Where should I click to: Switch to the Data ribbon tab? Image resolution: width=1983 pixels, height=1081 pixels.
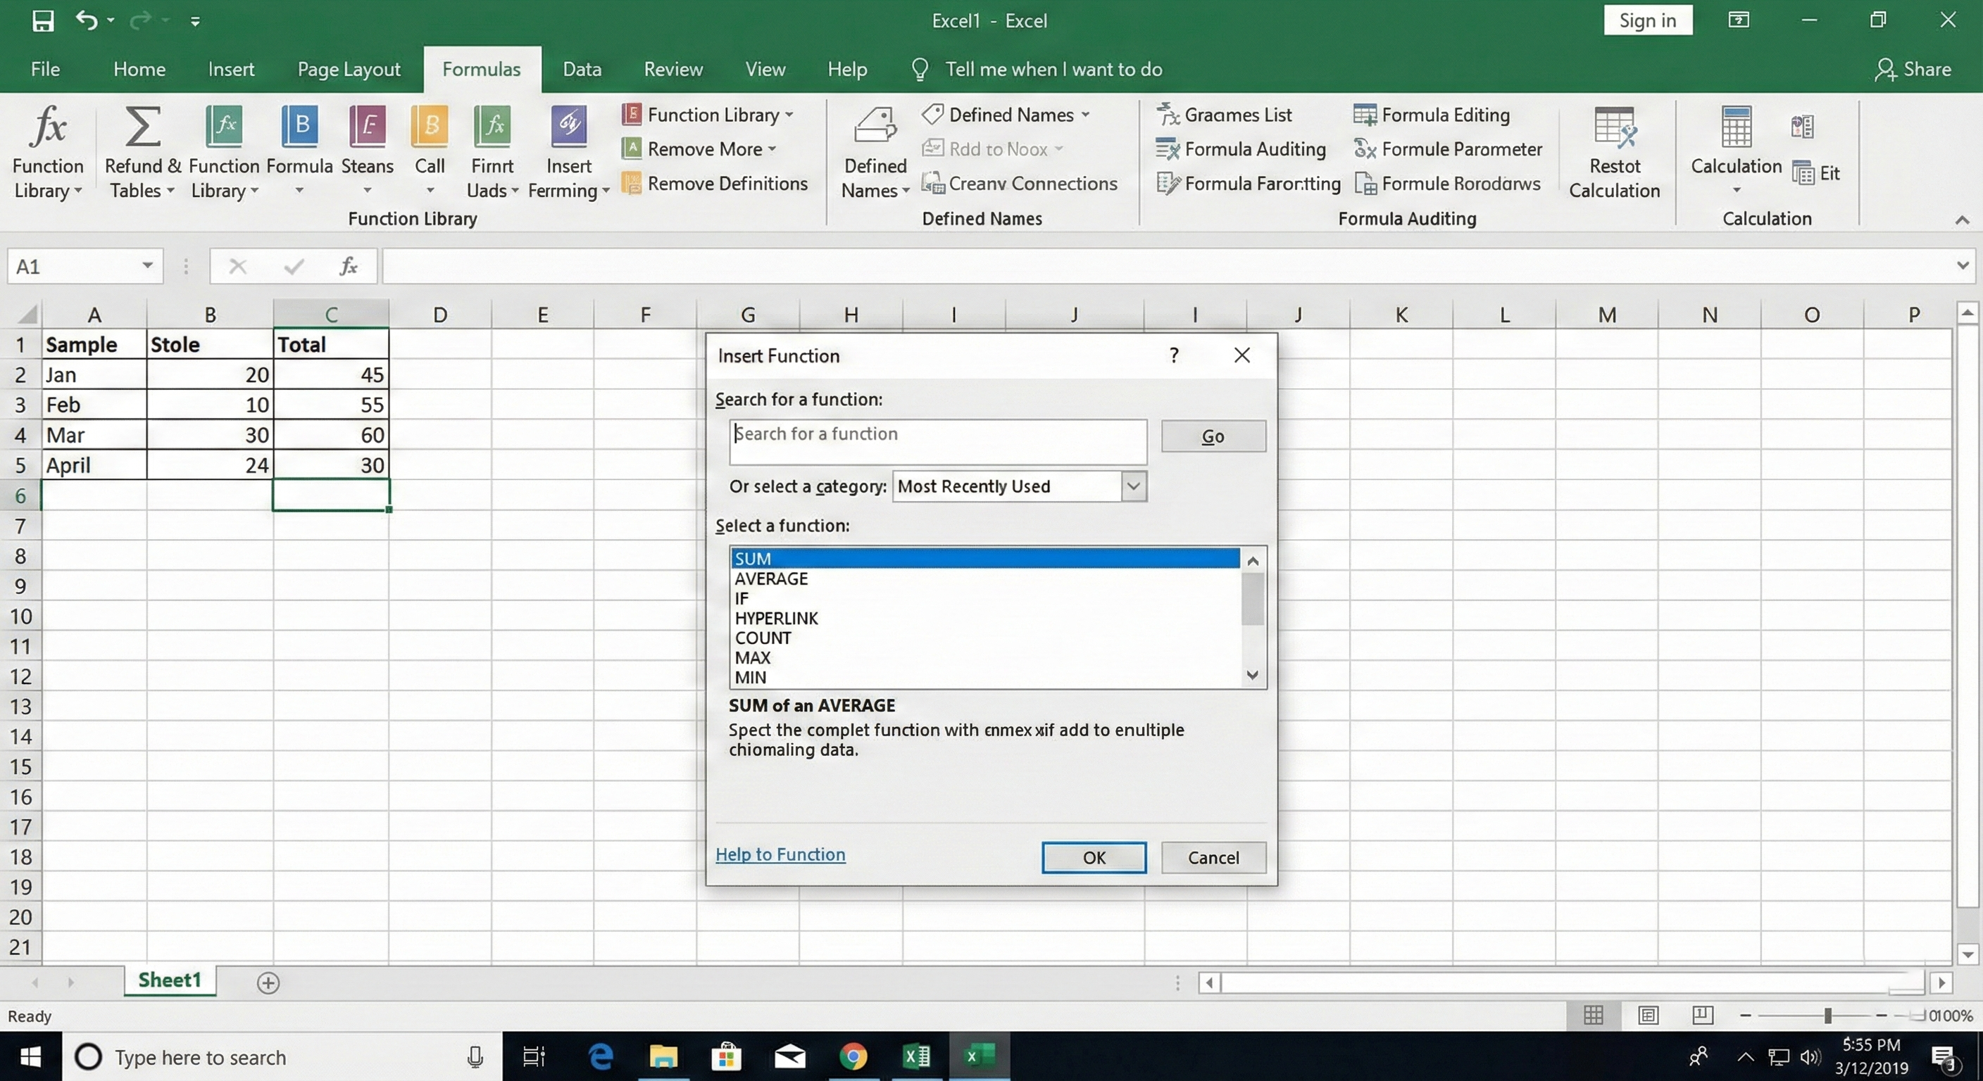pyautogui.click(x=581, y=69)
